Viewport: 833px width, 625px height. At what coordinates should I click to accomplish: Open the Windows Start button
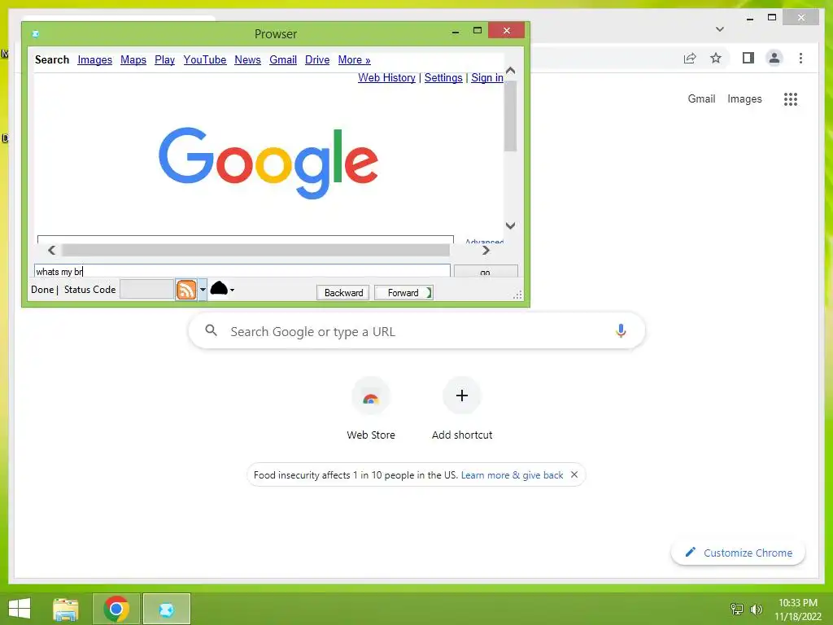[20, 609]
